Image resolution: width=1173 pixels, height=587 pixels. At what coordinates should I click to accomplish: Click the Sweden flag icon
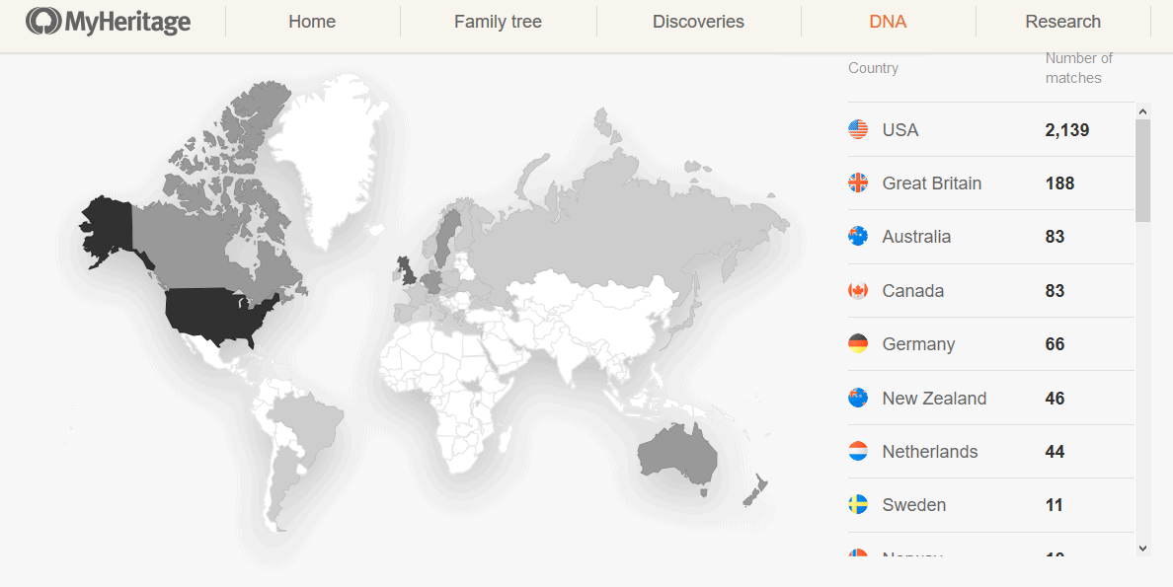point(858,505)
